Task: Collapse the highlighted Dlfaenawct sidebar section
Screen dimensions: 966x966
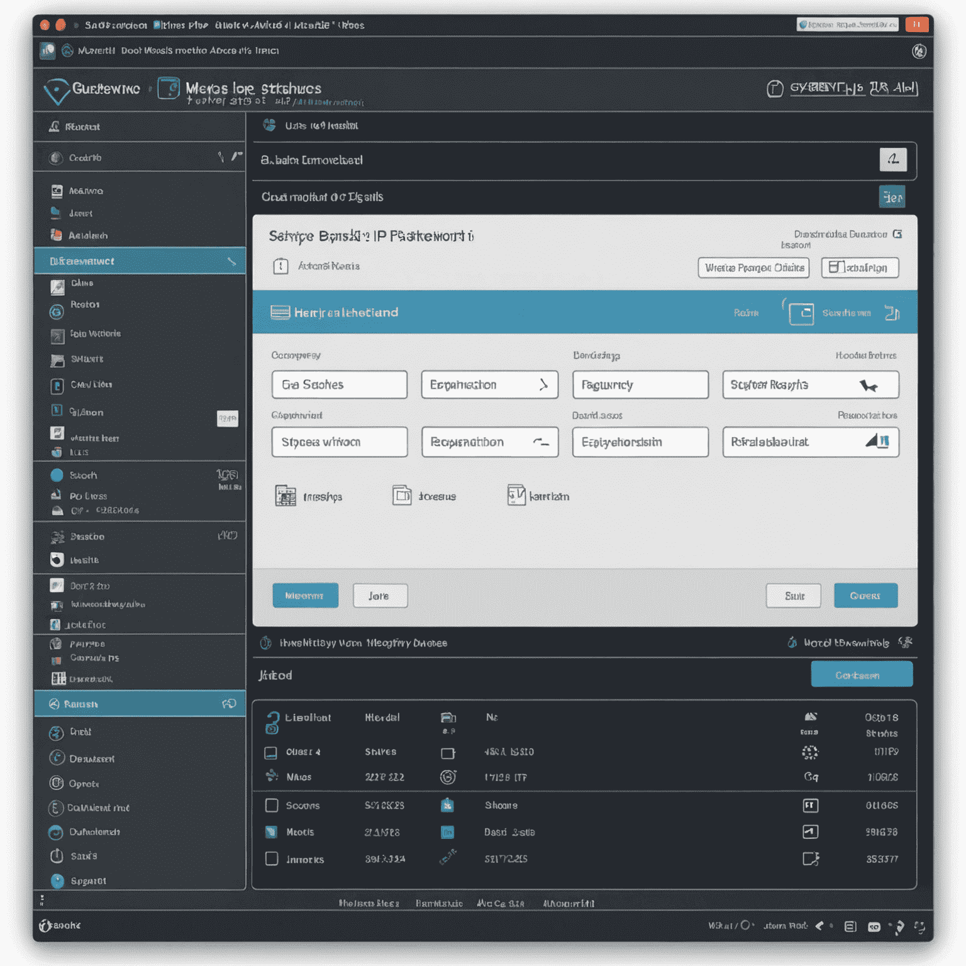Action: (140, 260)
